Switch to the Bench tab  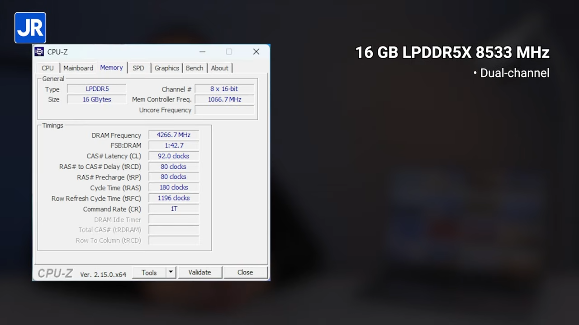tap(194, 68)
